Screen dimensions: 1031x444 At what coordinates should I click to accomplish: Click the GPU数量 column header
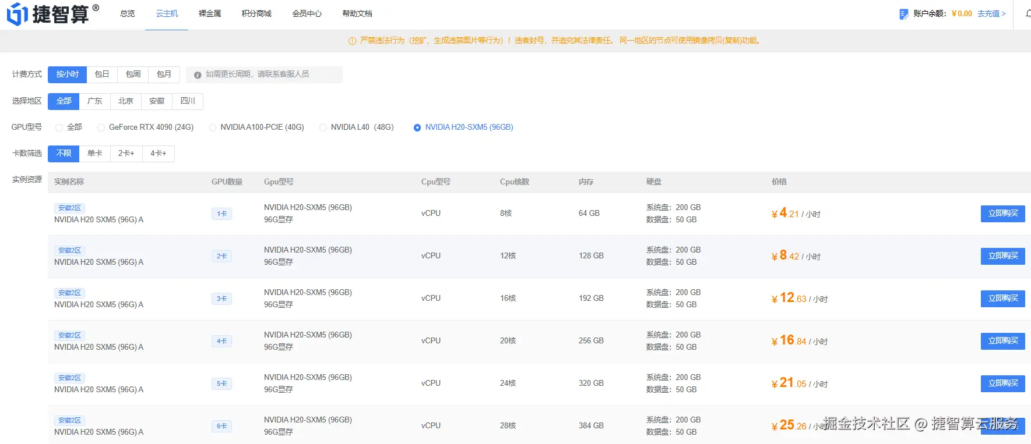point(227,182)
